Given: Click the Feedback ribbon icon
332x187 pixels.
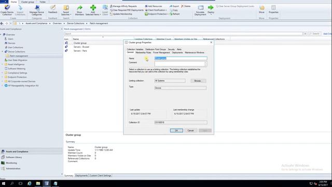Looking at the screenshot, I should [x=53, y=9].
